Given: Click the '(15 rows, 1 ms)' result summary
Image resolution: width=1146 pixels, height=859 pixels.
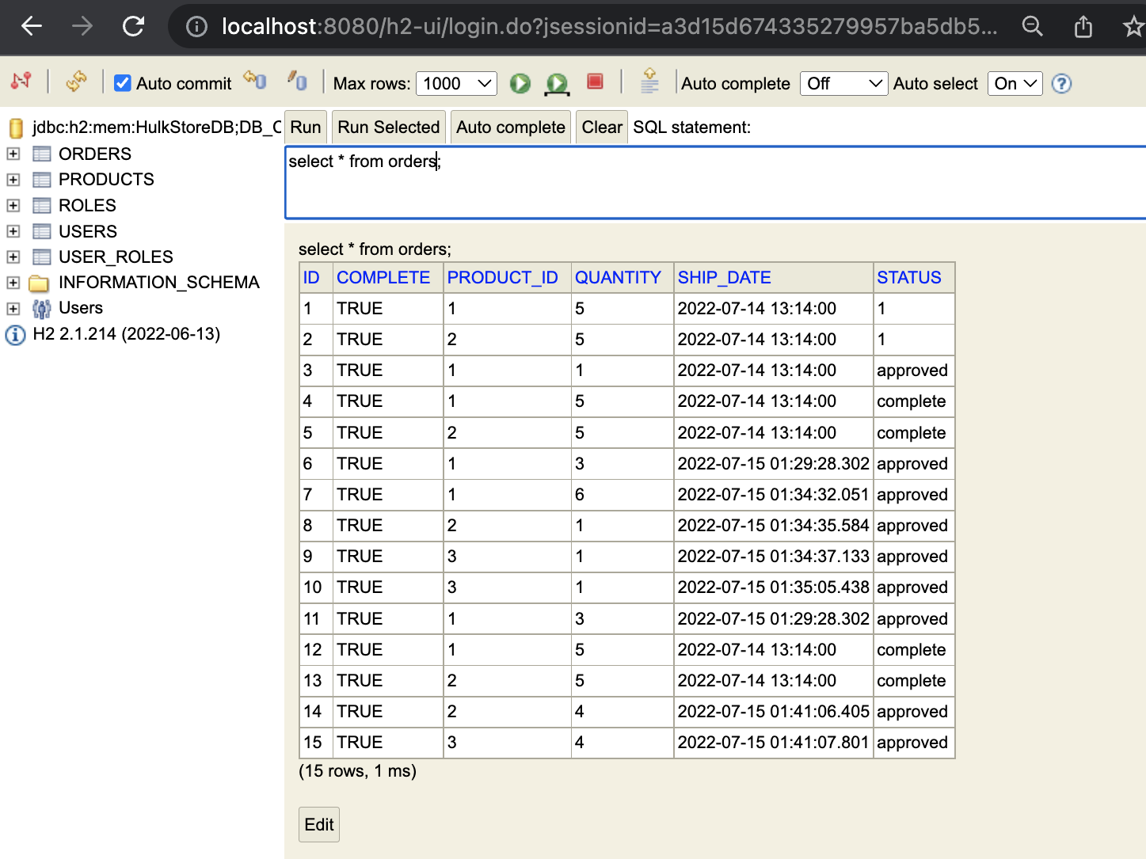Looking at the screenshot, I should (x=357, y=771).
